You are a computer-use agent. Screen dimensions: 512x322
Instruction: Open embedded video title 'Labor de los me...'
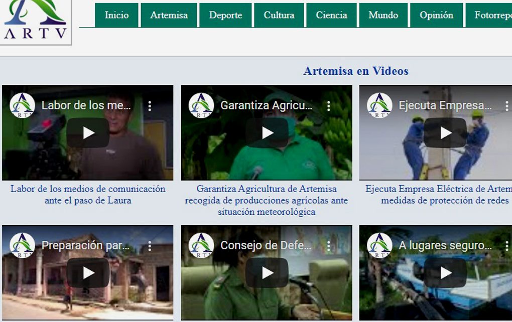coord(86,105)
